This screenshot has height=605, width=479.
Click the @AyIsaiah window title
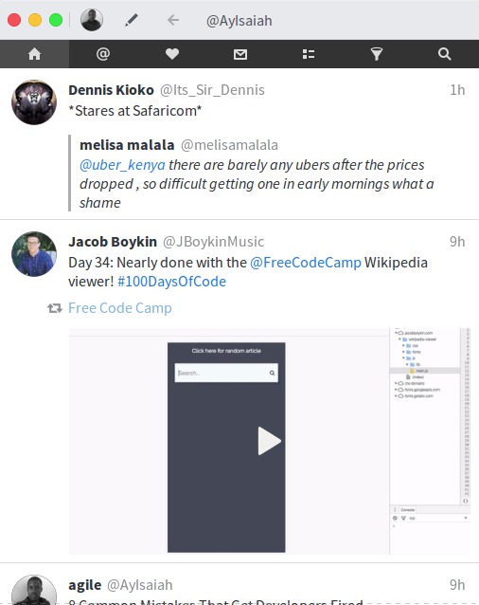(239, 21)
